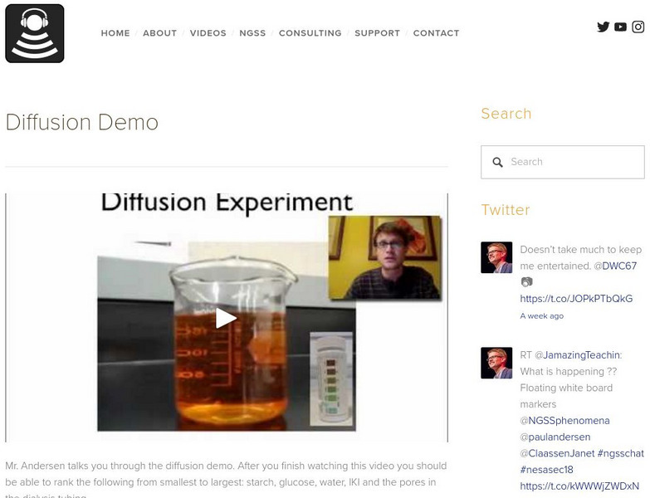Open the CONSULTING menu item
Screen dimensions: 650x498
310,33
